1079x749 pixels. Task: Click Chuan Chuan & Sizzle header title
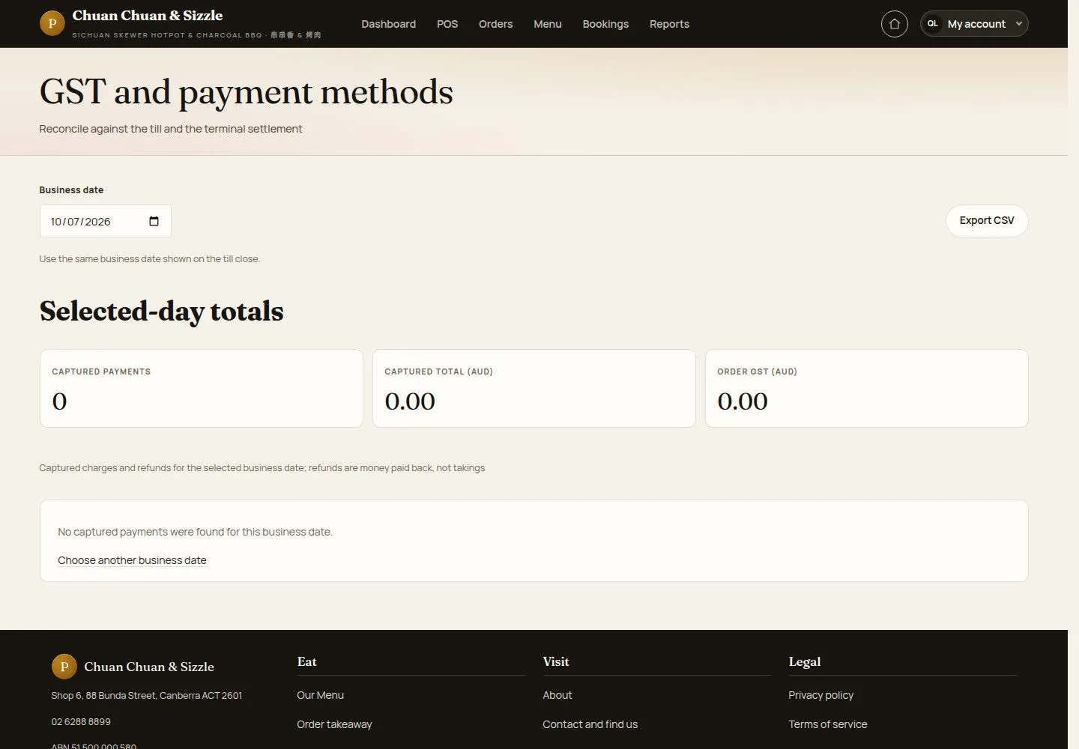[x=148, y=16]
